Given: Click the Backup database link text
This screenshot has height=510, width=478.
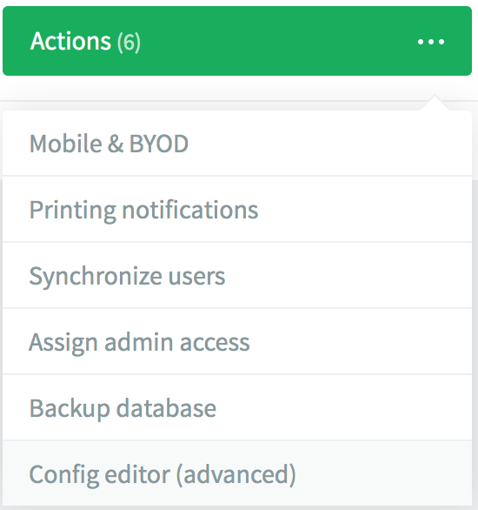Looking at the screenshot, I should 123,408.
